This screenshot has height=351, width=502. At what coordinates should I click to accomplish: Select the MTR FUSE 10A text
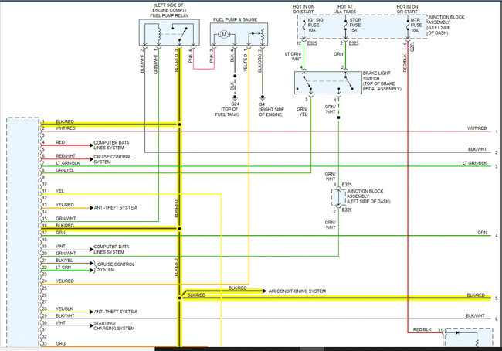pos(416,25)
